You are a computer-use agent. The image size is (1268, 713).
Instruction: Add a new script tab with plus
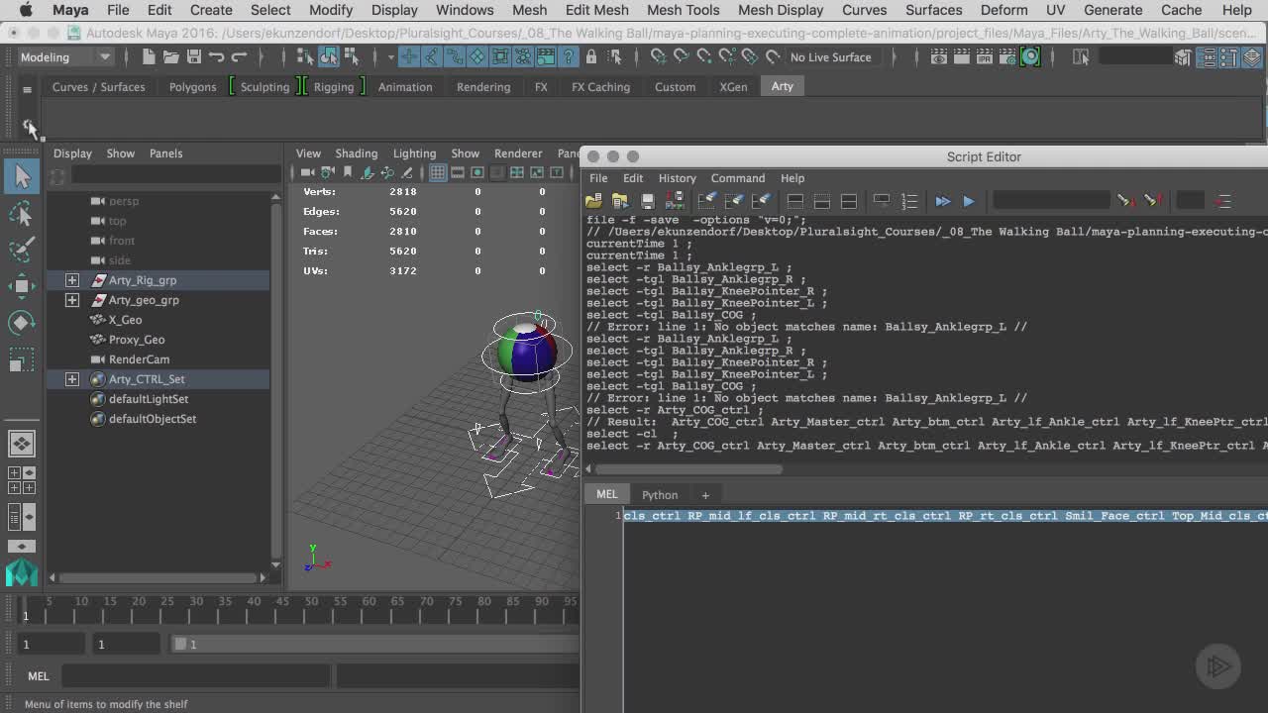tap(705, 495)
